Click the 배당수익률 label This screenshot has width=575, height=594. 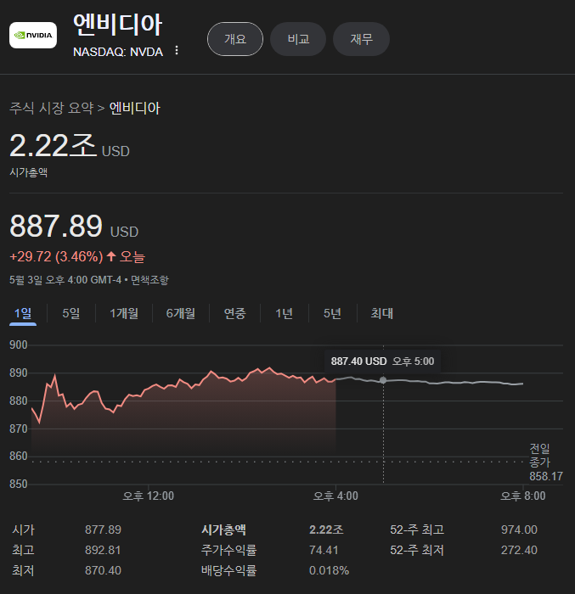[x=228, y=570]
